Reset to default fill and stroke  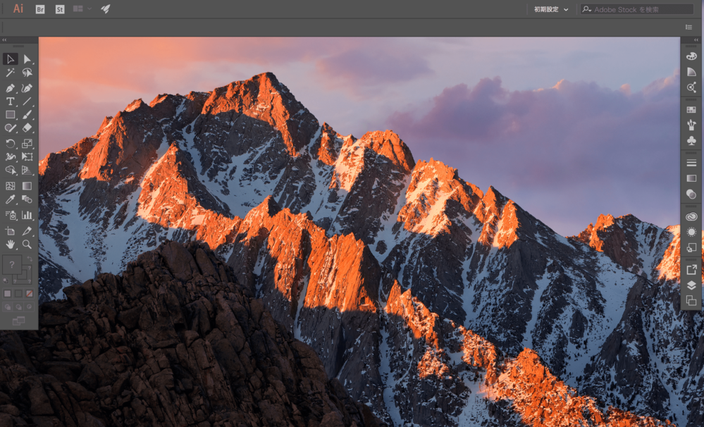pyautogui.click(x=6, y=280)
